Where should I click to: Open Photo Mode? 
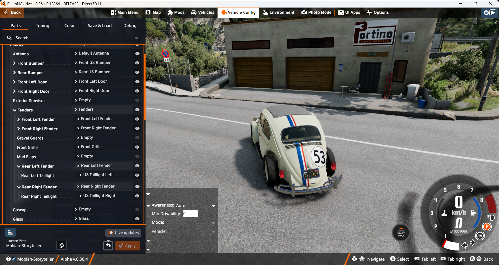pyautogui.click(x=316, y=12)
